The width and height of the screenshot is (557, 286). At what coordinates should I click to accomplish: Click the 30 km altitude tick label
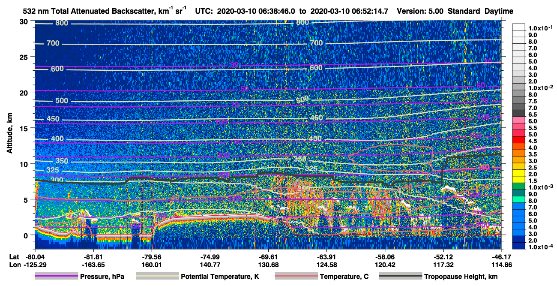pyautogui.click(x=24, y=21)
